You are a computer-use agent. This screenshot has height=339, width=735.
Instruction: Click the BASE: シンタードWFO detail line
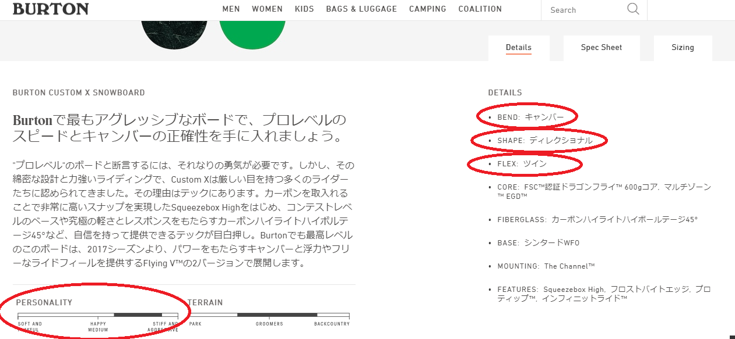point(539,242)
